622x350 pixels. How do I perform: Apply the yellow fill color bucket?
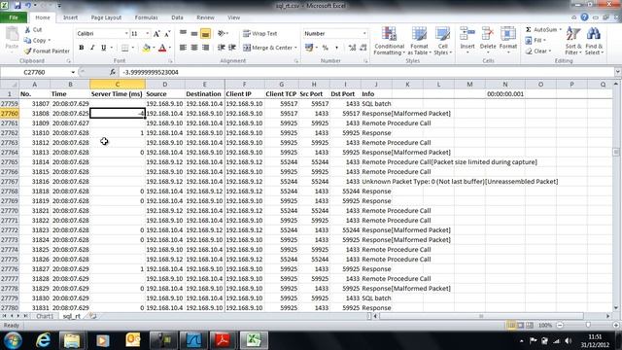[147, 48]
